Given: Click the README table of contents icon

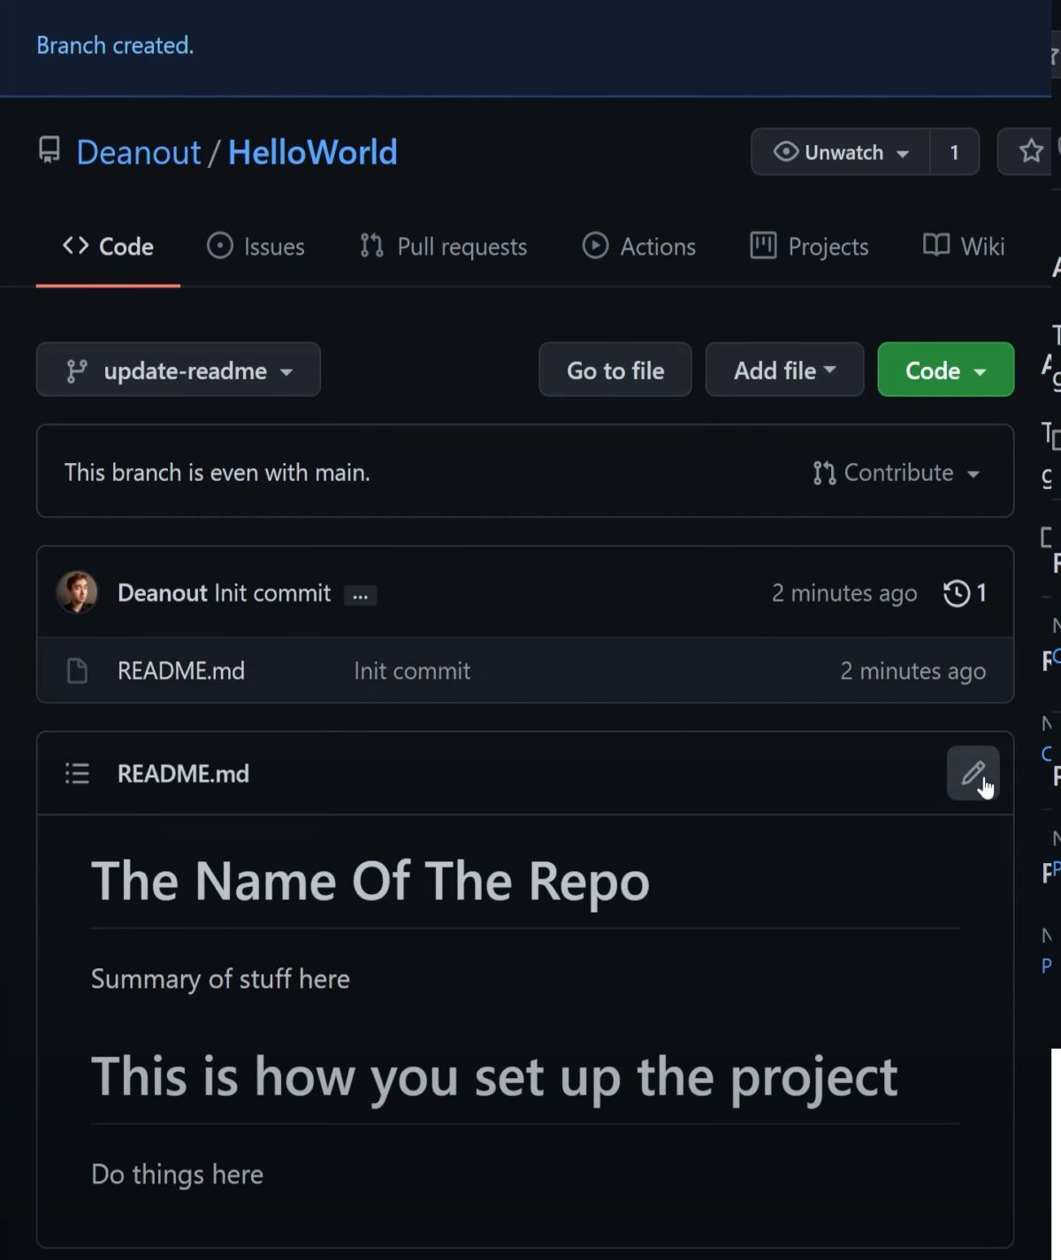Looking at the screenshot, I should pyautogui.click(x=77, y=774).
